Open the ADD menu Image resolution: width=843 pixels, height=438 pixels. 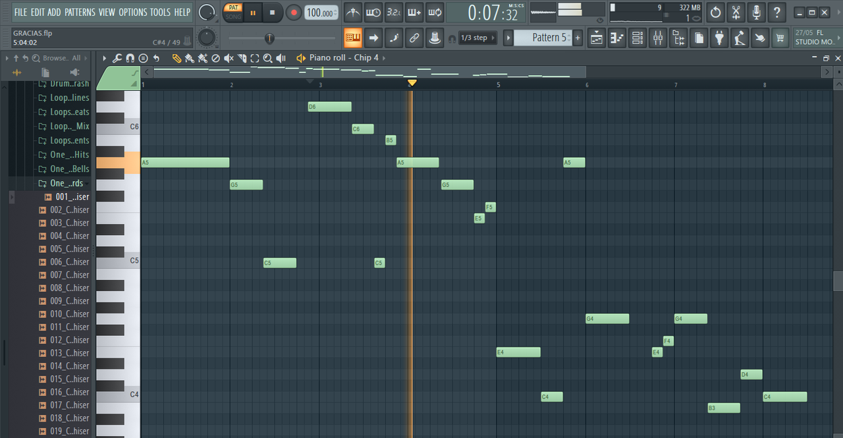[54, 12]
